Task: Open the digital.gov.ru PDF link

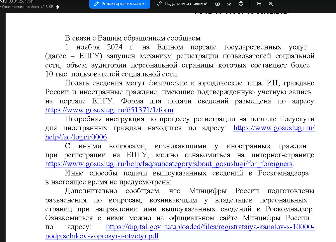Action: 209,227
